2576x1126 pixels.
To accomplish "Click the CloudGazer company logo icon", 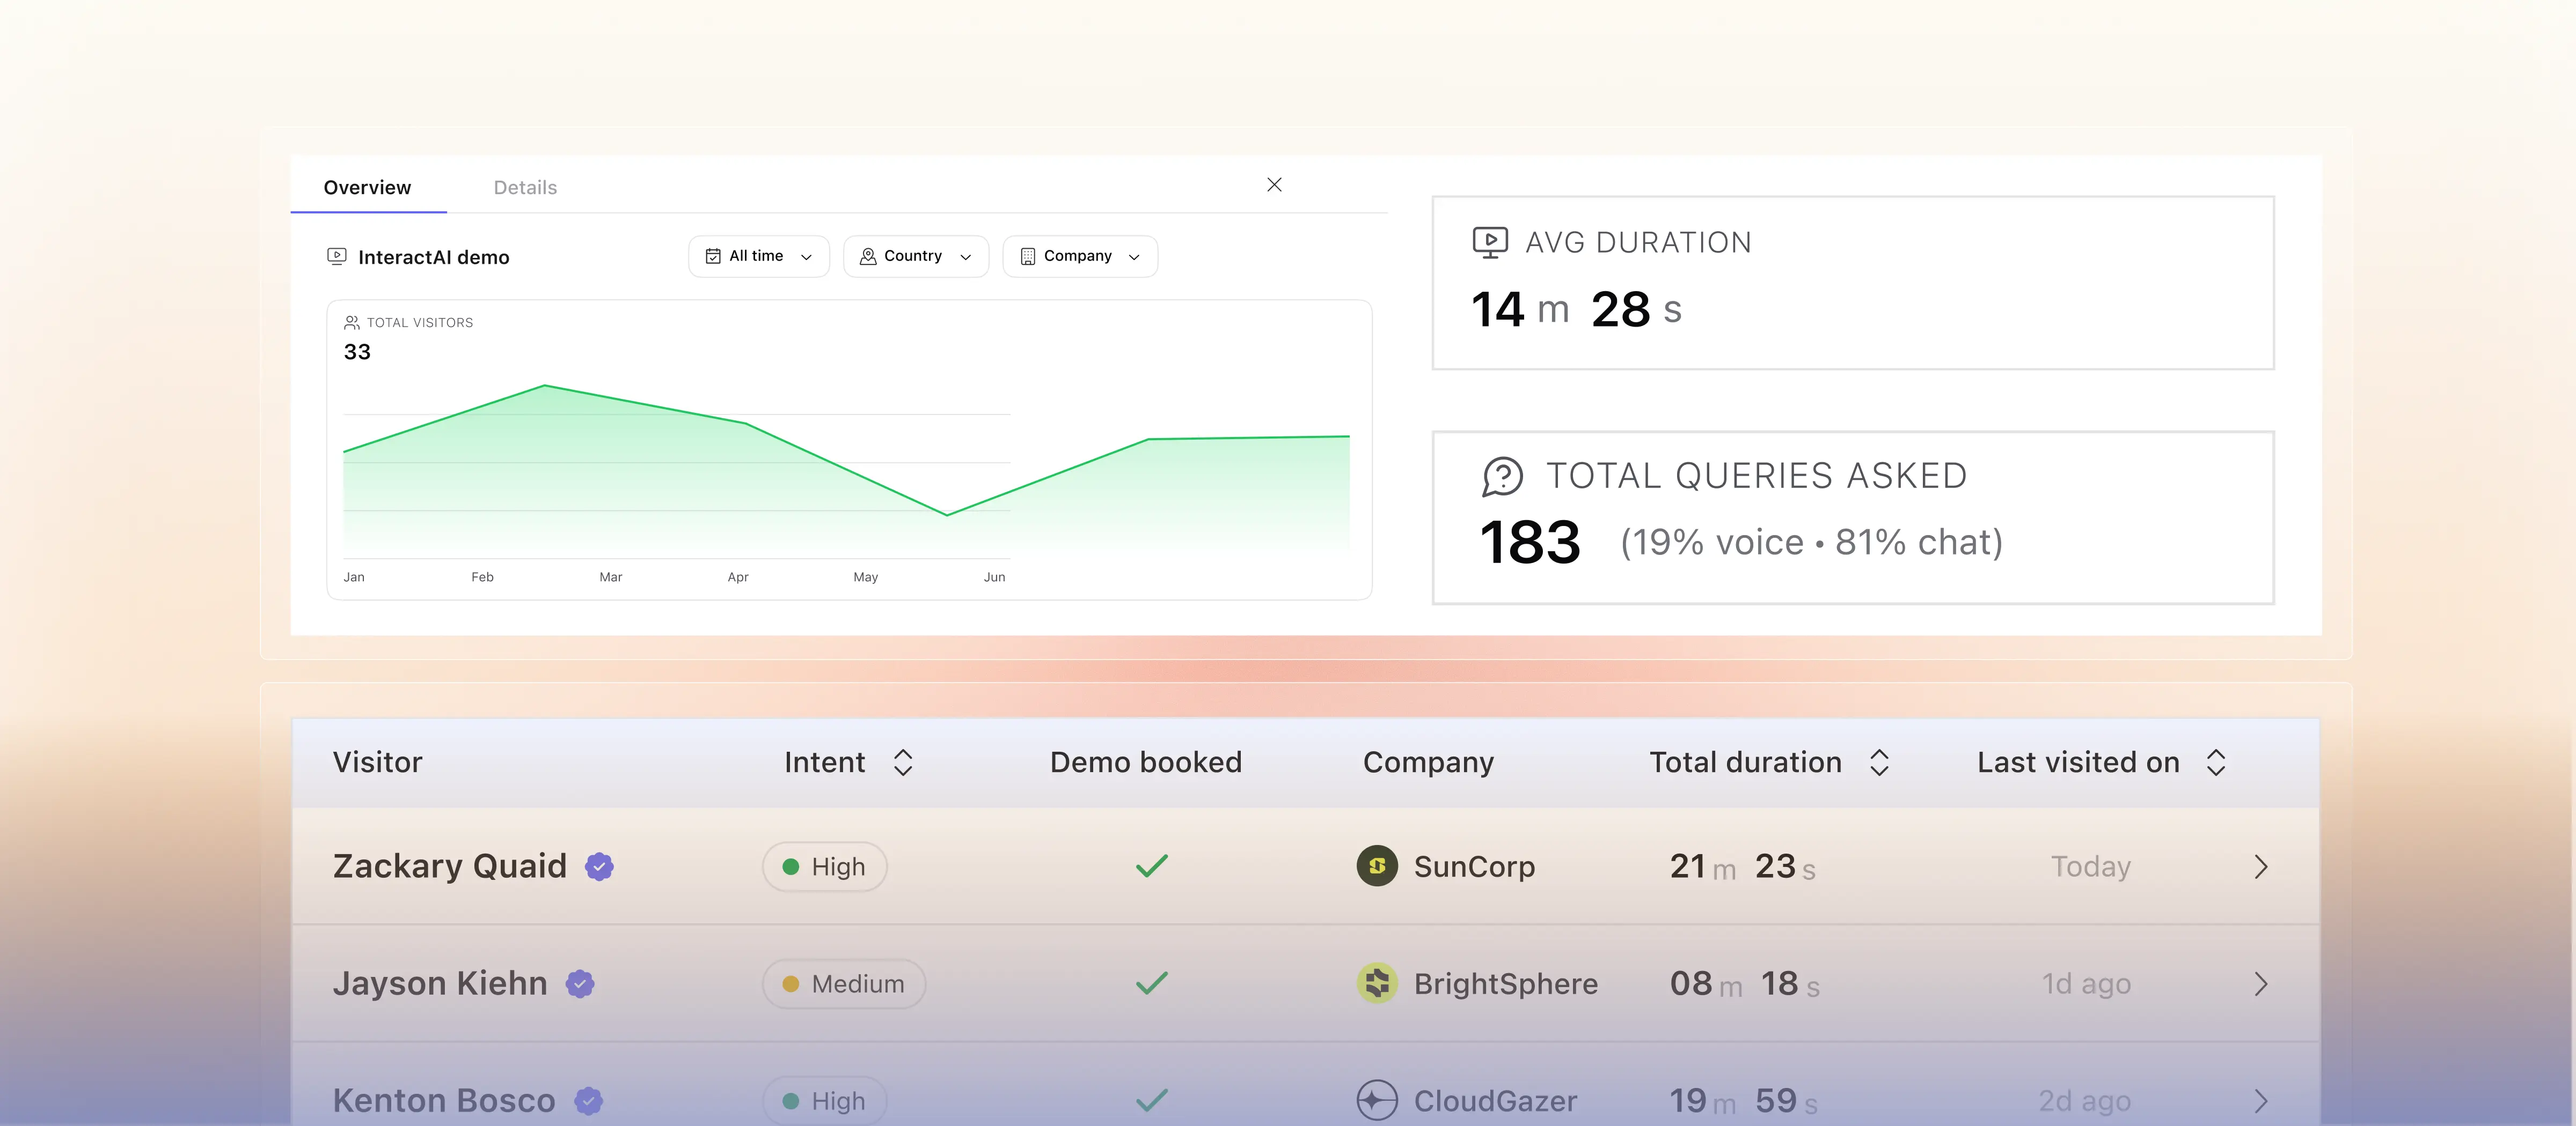I will (x=1377, y=1100).
